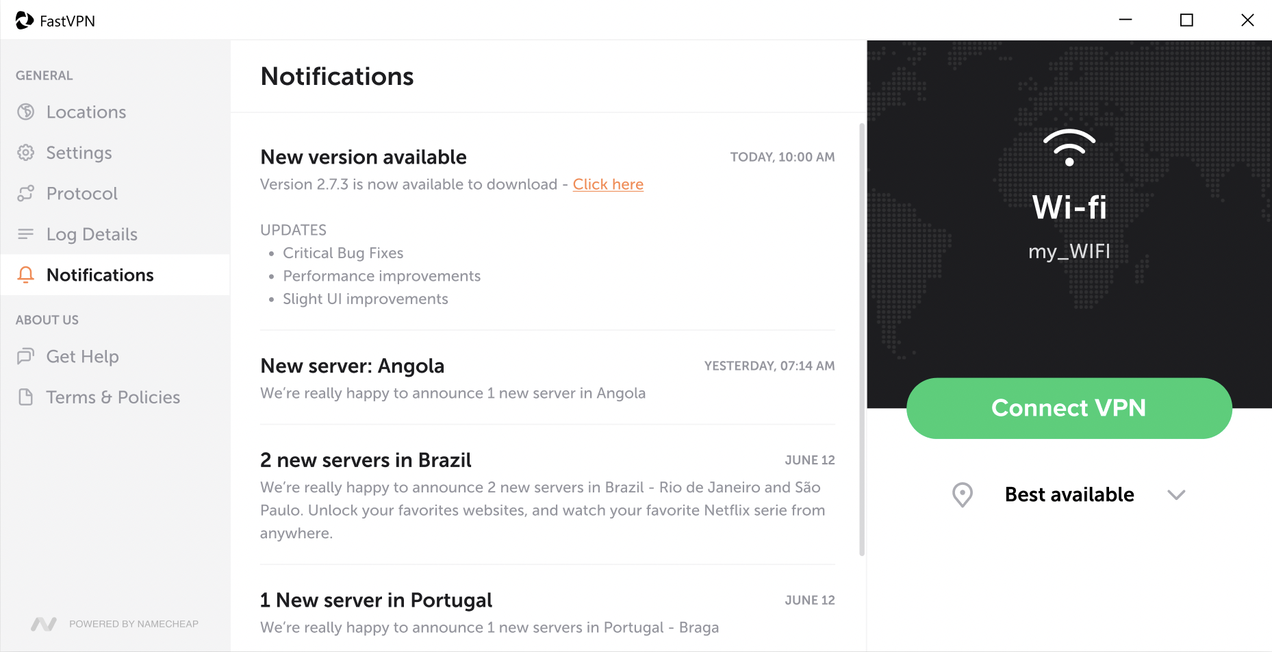Select the 2 new servers in Brazil notification
Viewport: 1272px width, 652px height.
[x=548, y=495]
